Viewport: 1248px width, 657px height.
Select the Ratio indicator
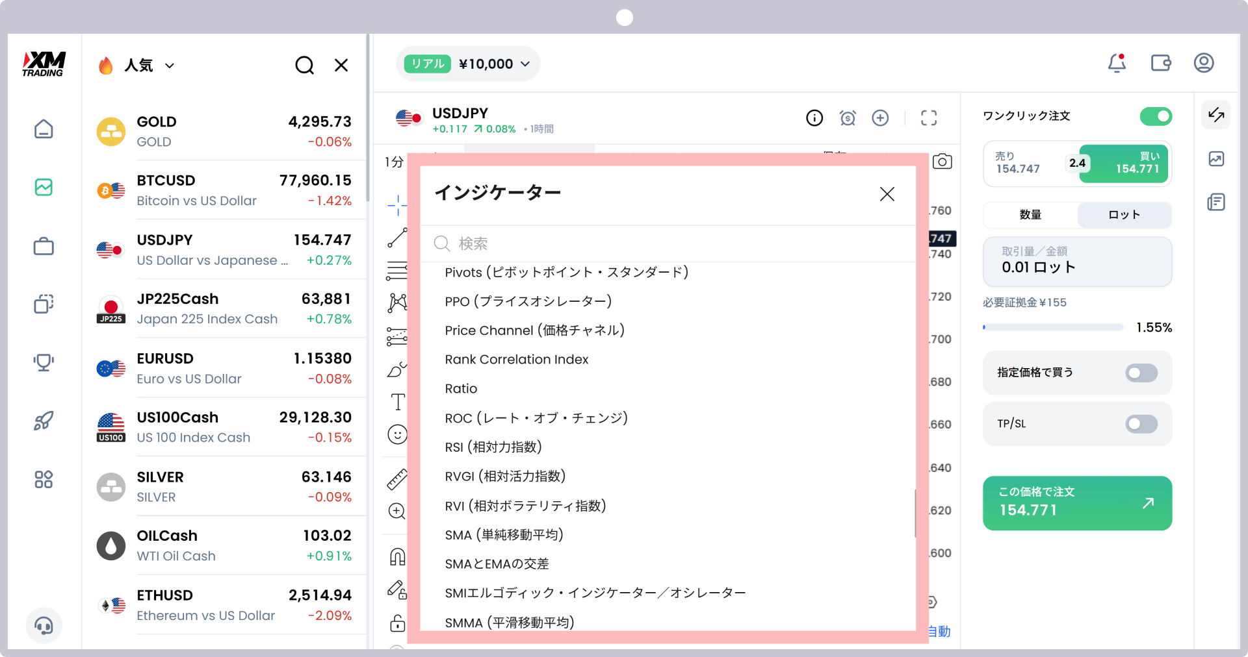click(x=461, y=389)
